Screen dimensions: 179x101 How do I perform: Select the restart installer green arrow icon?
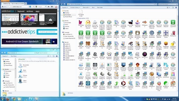tap(116, 83)
